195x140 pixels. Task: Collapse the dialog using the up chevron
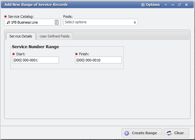tap(166, 5)
